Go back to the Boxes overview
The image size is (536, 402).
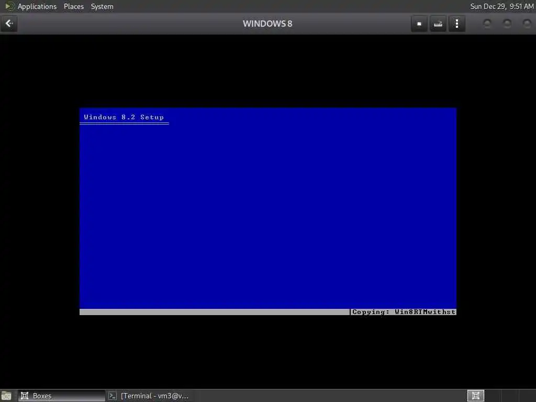coord(9,24)
